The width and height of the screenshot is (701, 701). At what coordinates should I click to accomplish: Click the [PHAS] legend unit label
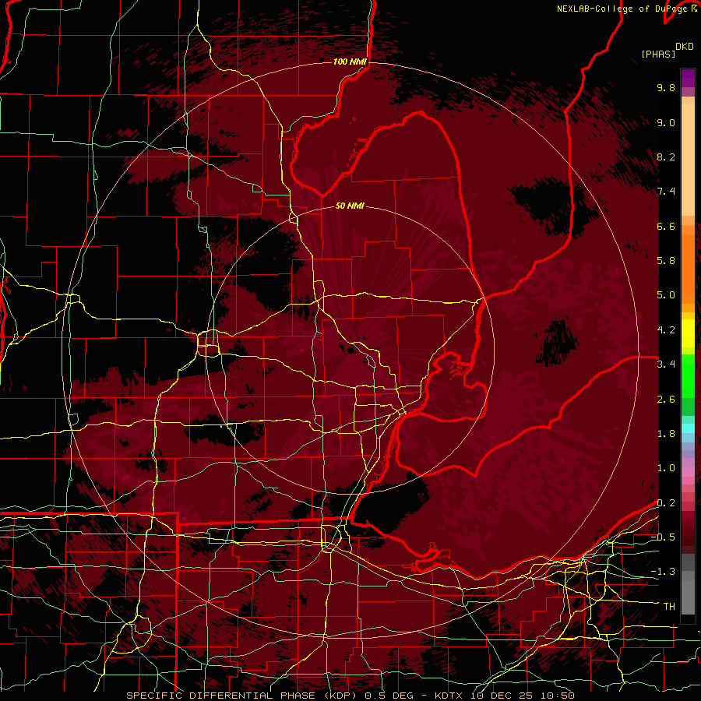point(658,54)
